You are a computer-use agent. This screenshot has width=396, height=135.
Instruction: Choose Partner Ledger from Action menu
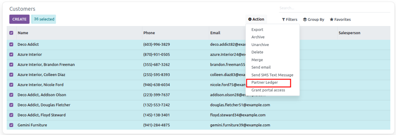tap(265, 82)
